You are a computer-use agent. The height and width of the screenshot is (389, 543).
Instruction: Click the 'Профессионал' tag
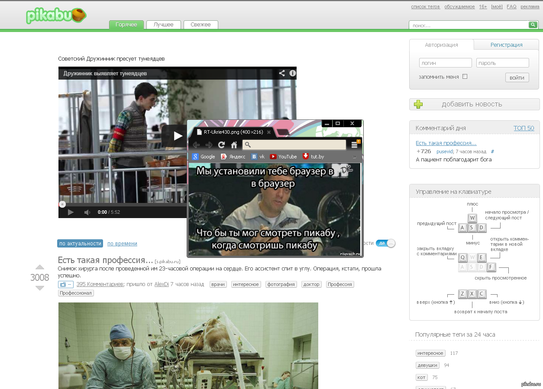76,293
